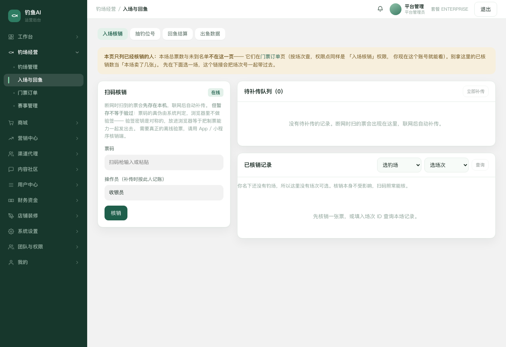
Task: Click the 查询 button
Action: pyautogui.click(x=480, y=165)
